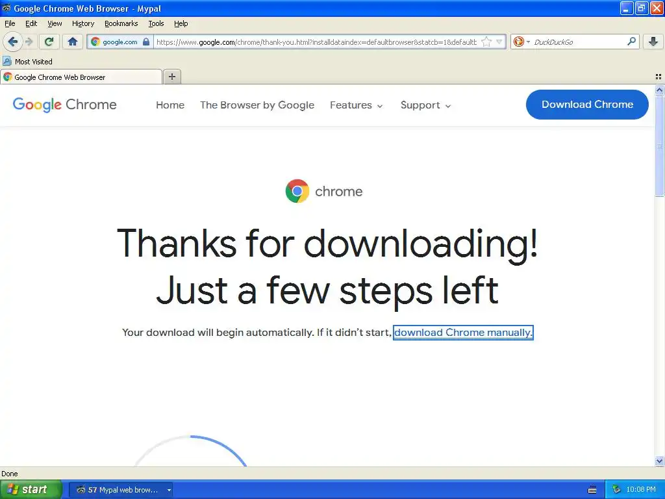Open the URL history dropdown arrow
665x499 pixels.
click(499, 42)
